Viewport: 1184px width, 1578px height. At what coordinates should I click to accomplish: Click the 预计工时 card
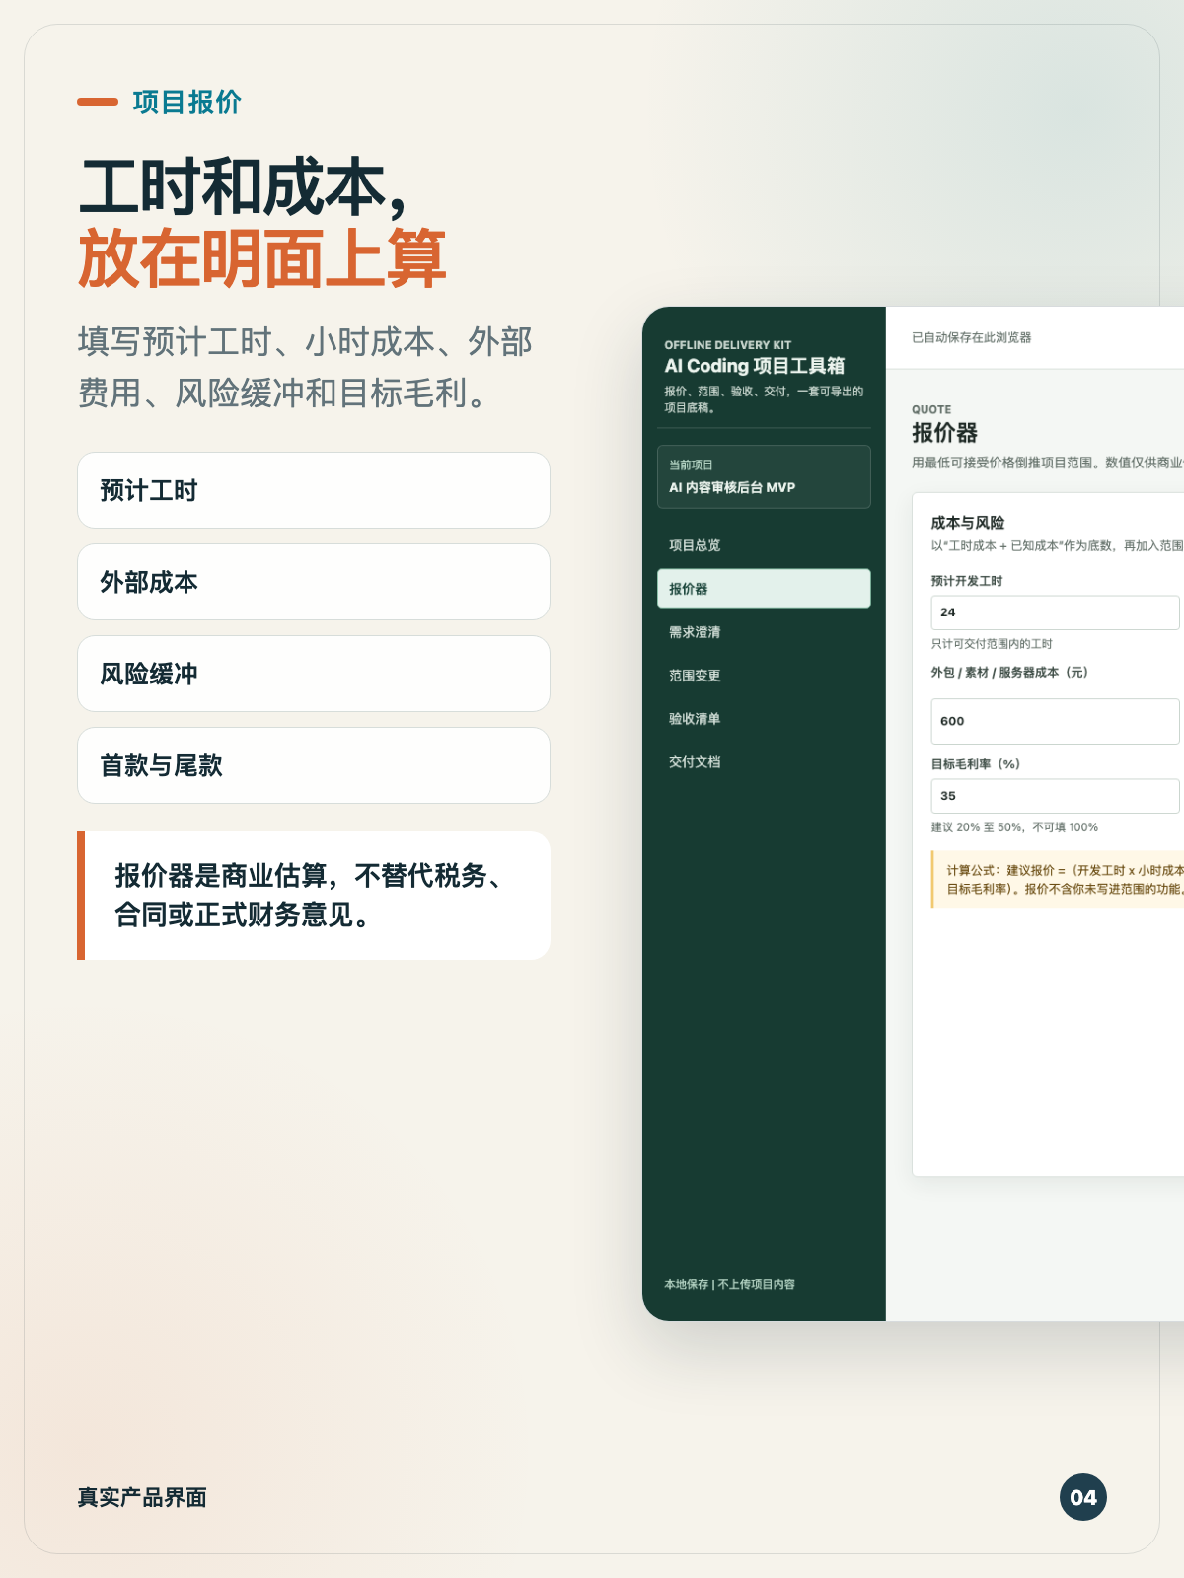pyautogui.click(x=314, y=490)
